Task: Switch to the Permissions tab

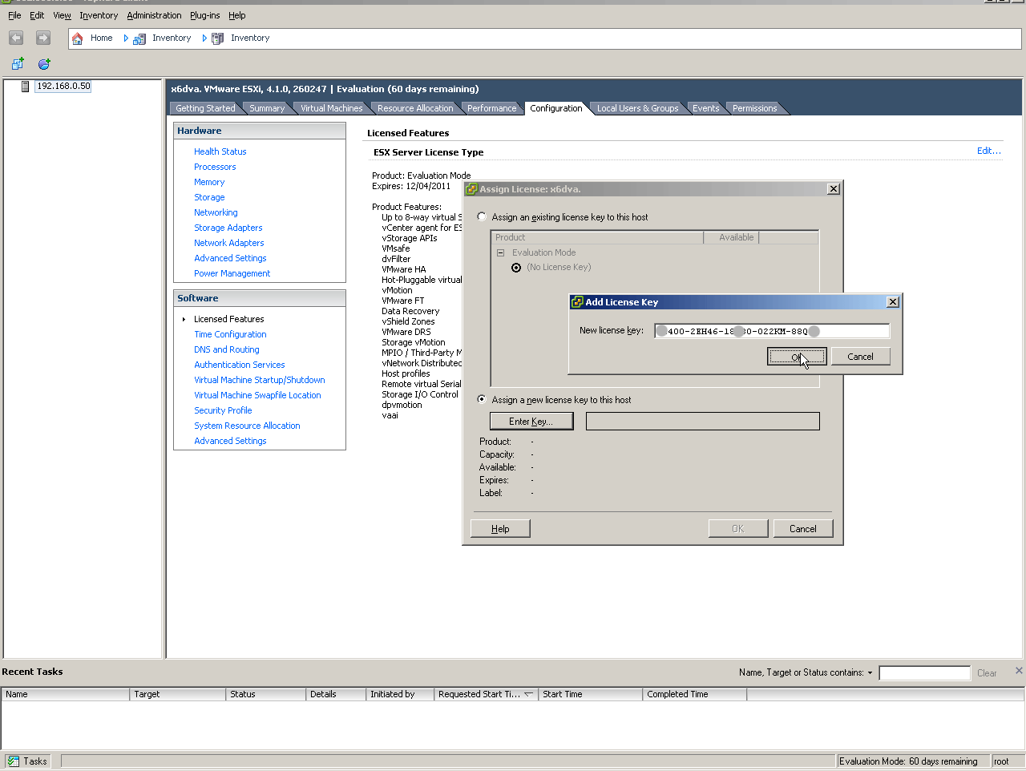Action: [755, 108]
